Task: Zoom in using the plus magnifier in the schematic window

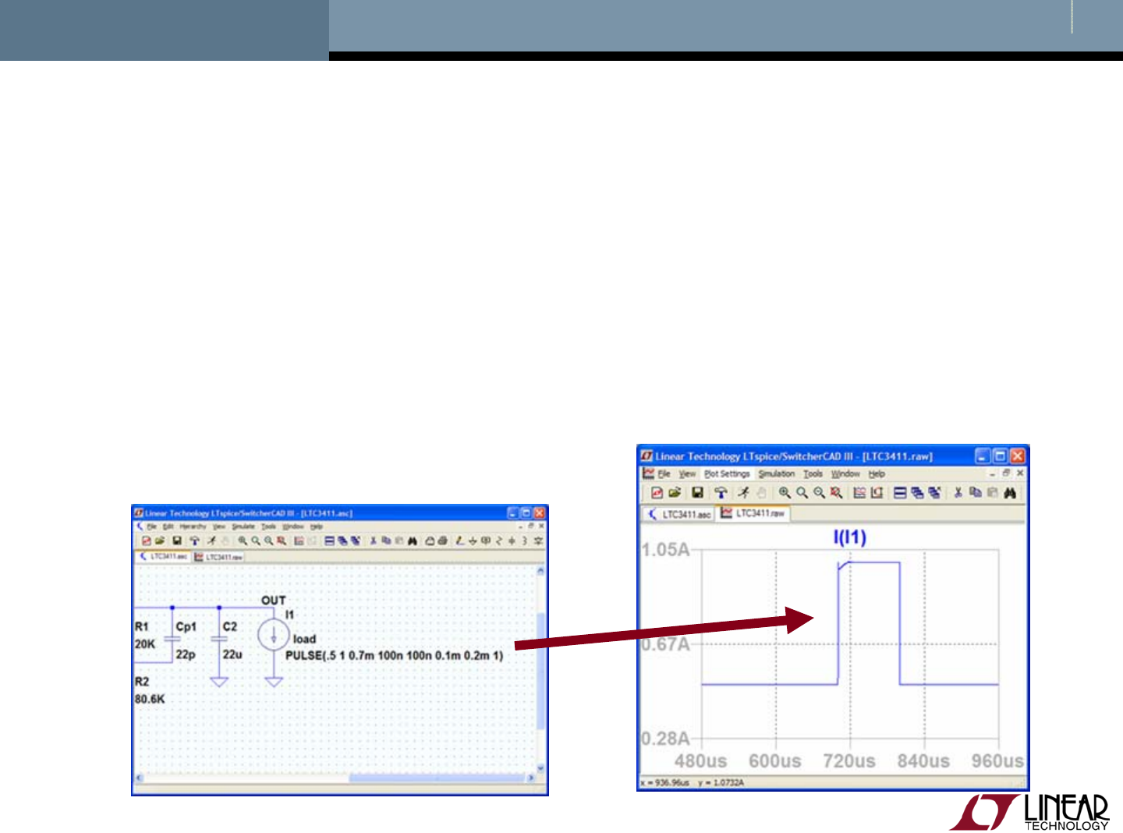Action: tap(243, 541)
